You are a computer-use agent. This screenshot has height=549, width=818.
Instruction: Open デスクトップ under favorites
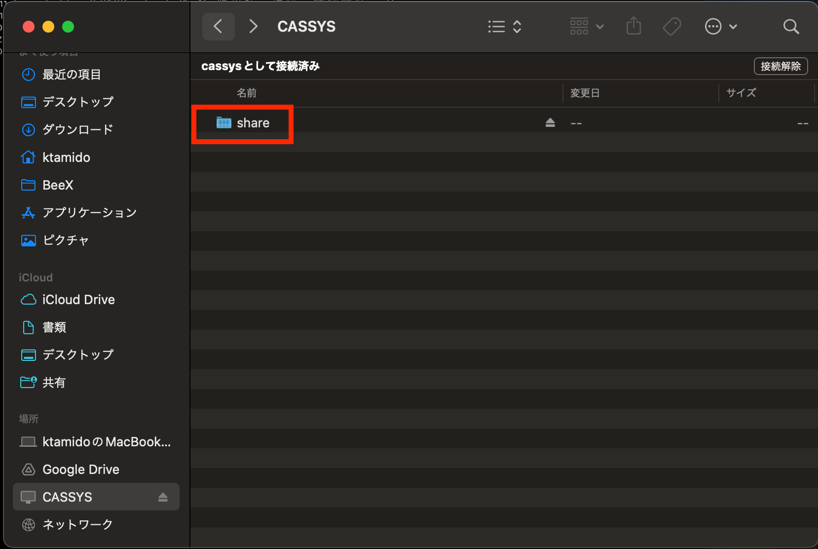coord(96,102)
